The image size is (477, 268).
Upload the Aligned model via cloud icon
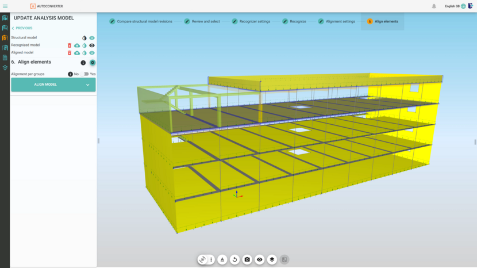[77, 53]
